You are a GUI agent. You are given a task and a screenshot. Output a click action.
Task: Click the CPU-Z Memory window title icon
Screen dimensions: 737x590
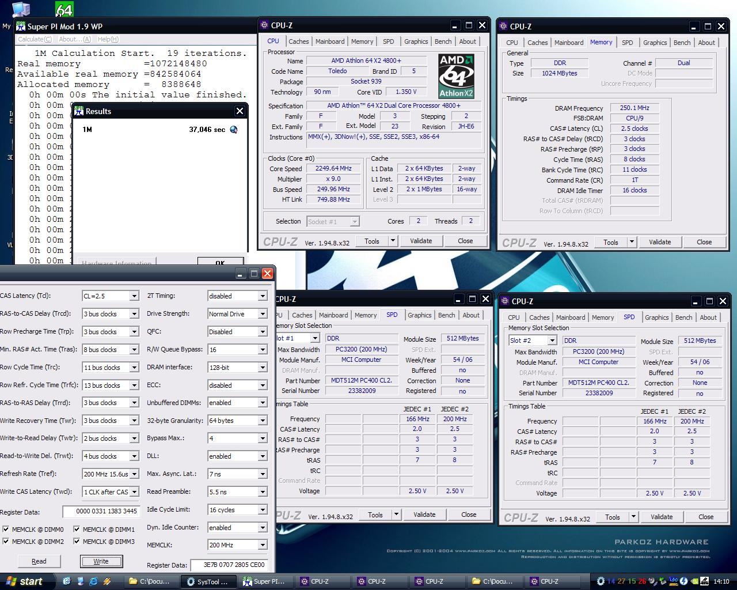(504, 27)
